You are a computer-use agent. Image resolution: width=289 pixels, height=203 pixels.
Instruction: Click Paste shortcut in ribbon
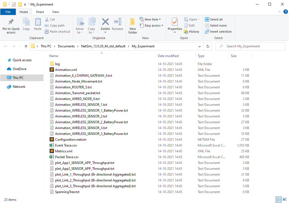58,32
